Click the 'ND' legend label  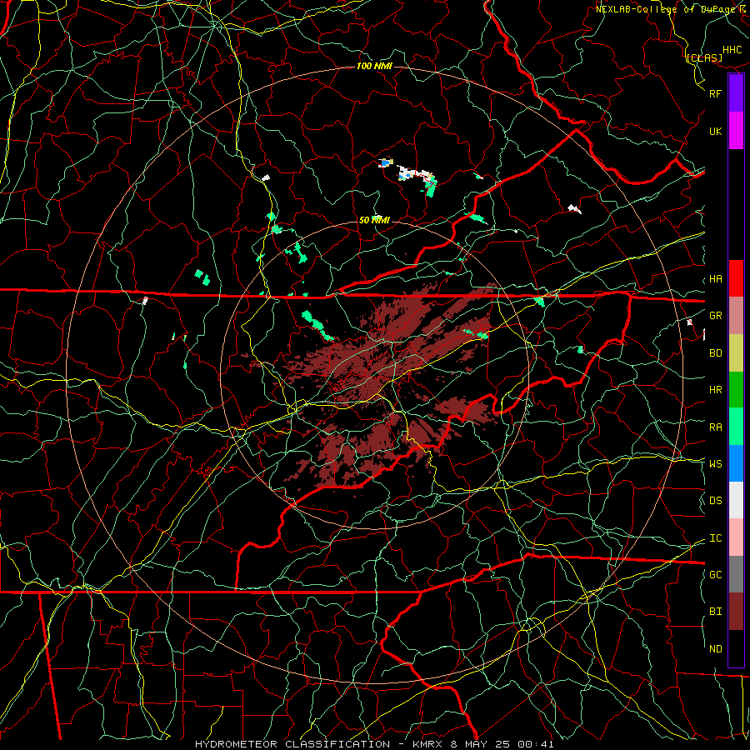pyautogui.click(x=716, y=649)
